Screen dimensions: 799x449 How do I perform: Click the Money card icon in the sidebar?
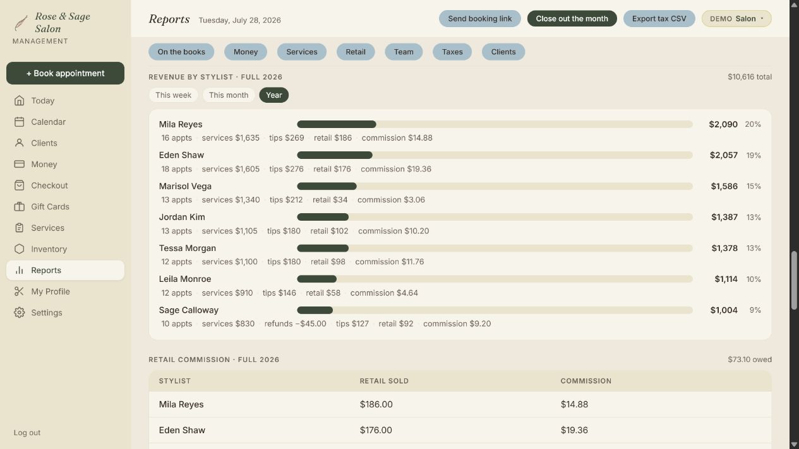(20, 164)
